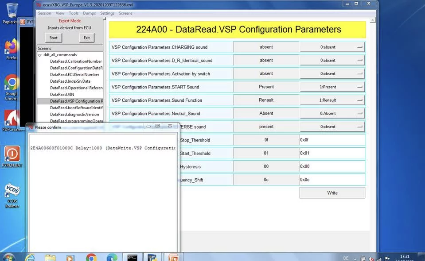The image size is (425, 261).
Task: Click the Hysteresis 0x00 input field
Action: pyautogui.click(x=332, y=166)
